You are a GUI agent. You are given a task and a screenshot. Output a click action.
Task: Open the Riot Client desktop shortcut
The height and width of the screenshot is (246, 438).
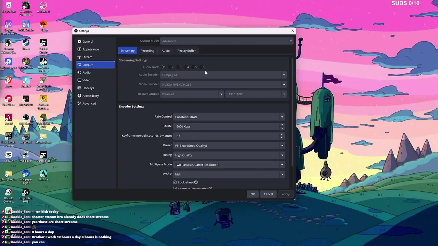9,100
